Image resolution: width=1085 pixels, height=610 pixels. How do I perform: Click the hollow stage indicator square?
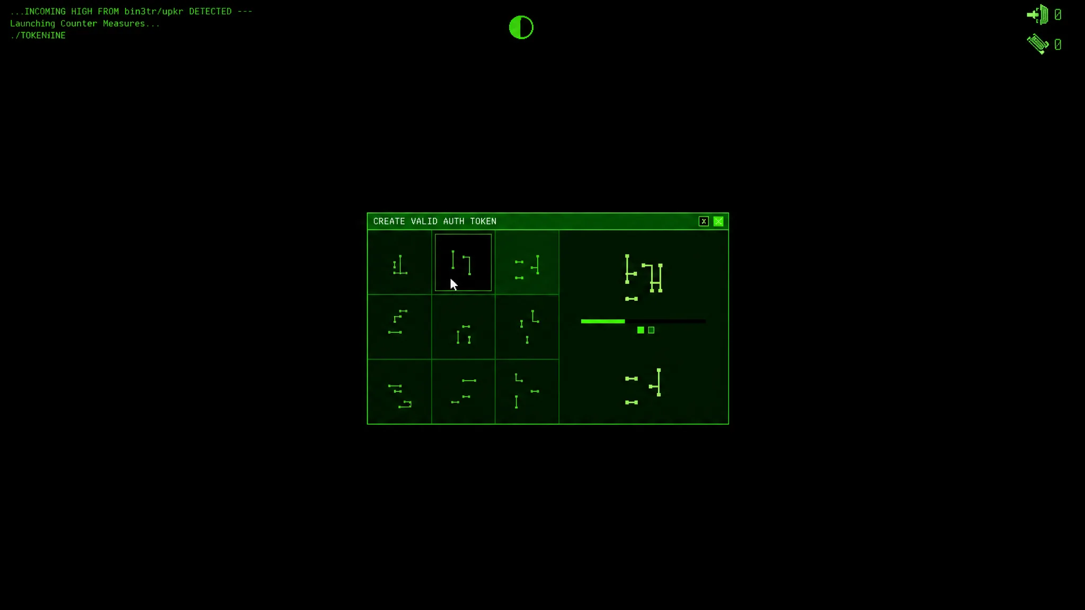[x=652, y=330]
